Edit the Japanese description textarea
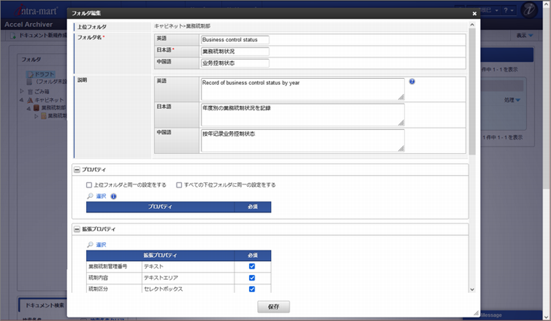 click(x=302, y=115)
